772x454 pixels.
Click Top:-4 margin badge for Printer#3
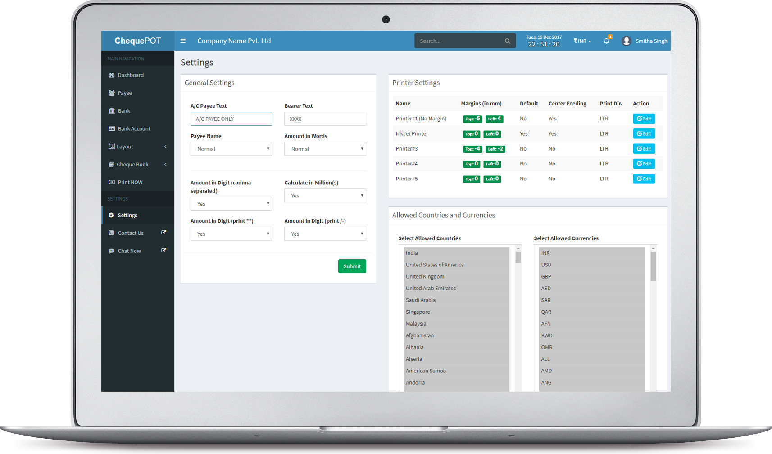472,149
